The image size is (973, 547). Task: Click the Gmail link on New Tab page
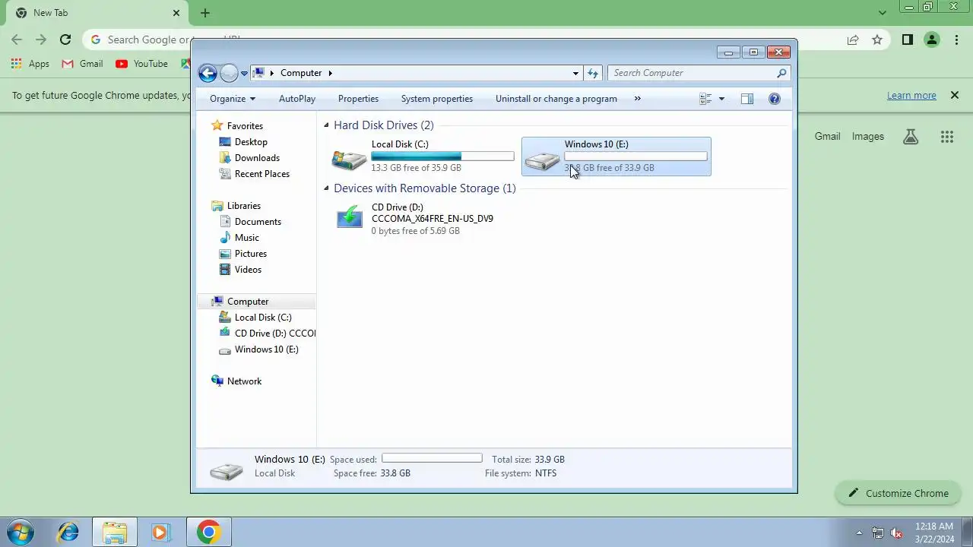click(827, 137)
